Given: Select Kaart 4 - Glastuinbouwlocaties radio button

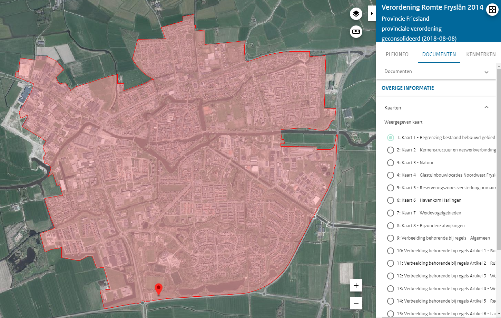Looking at the screenshot, I should pos(391,175).
